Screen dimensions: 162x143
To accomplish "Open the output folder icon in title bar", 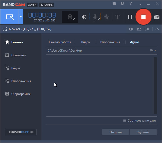I will pos(114,4).
